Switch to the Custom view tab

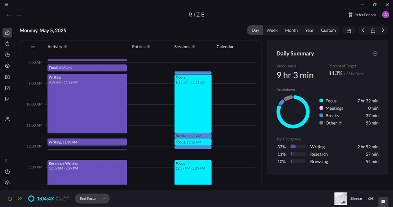click(328, 30)
